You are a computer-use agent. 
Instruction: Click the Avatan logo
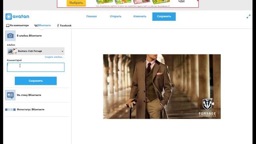[x=17, y=16]
